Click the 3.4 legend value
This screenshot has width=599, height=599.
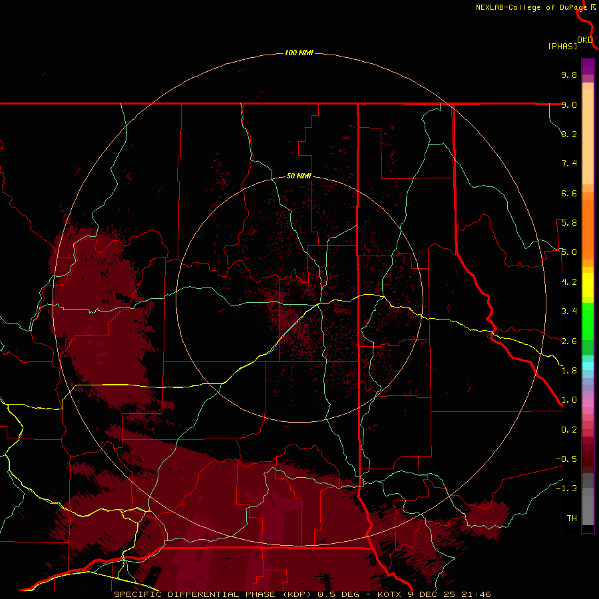(x=569, y=311)
